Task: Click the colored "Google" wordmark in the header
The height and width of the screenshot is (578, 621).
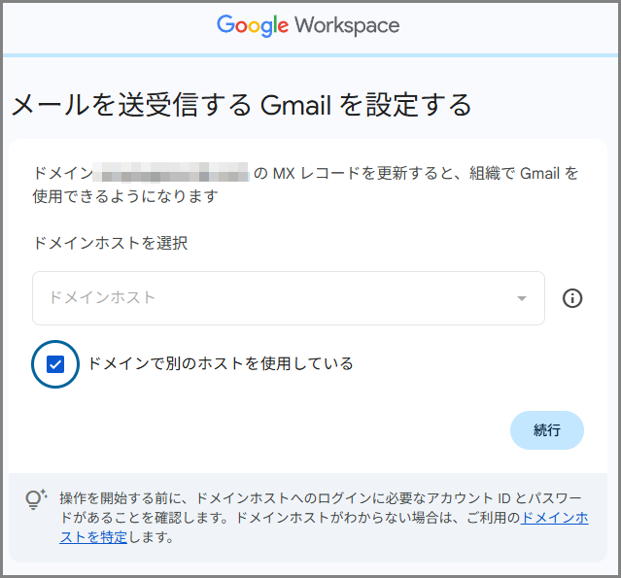Action: coord(253,25)
